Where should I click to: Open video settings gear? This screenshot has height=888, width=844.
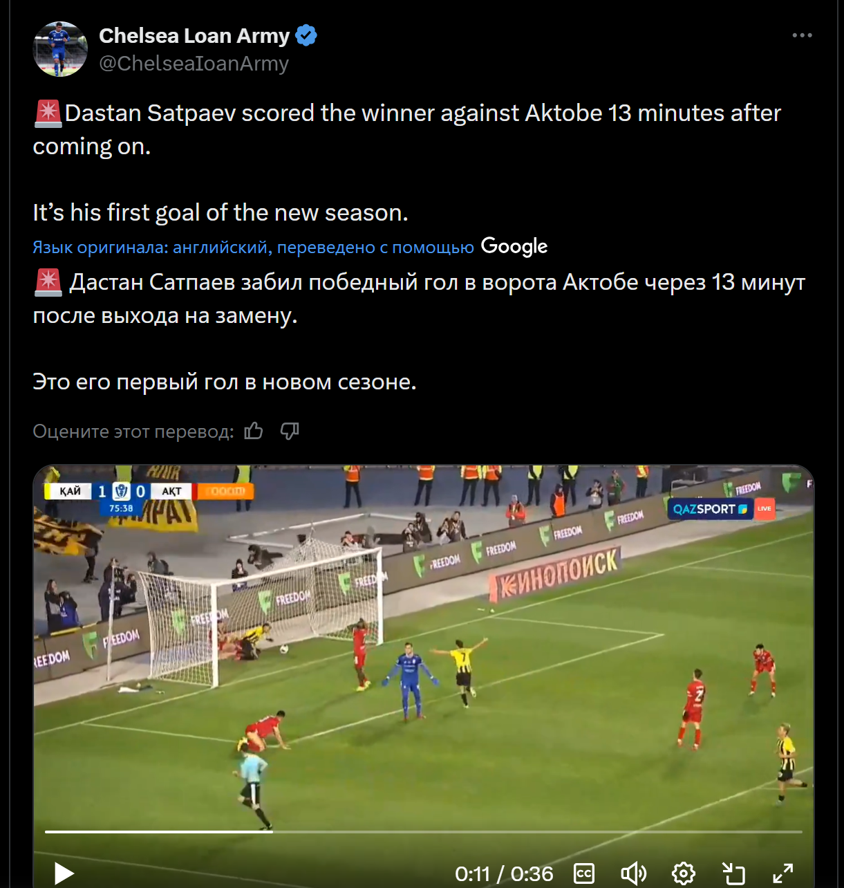click(x=683, y=874)
